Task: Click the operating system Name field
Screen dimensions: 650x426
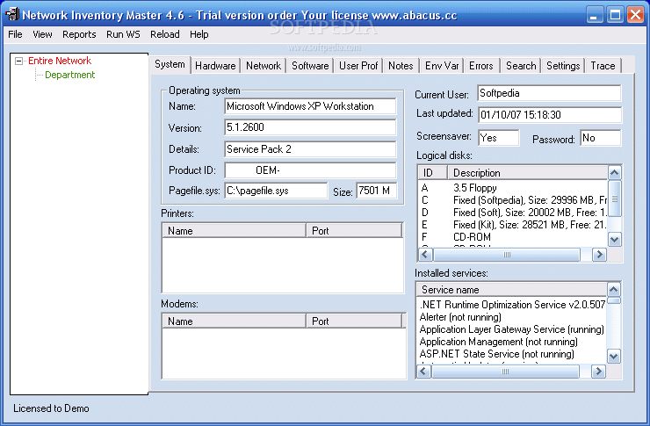Action: [310, 106]
